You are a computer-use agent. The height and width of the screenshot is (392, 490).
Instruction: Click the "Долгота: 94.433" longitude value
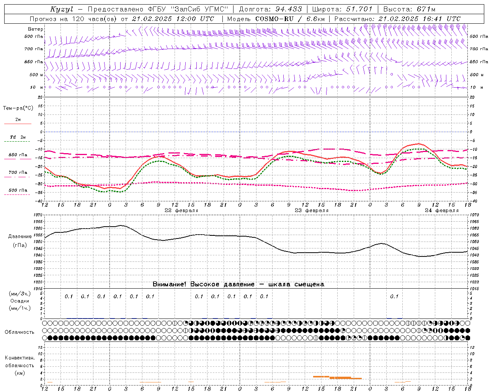[x=270, y=9]
